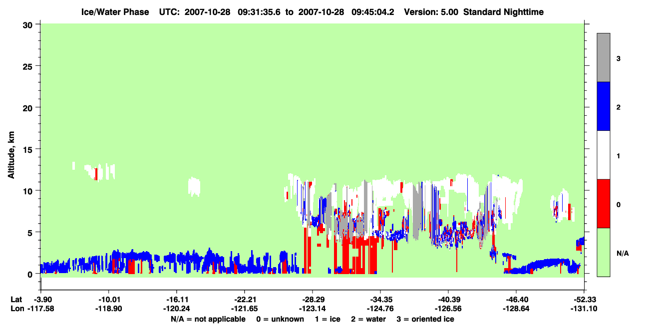Image resolution: width=649 pixels, height=333 pixels.
Task: Click the latitude label -46.40
Action: tap(516, 299)
